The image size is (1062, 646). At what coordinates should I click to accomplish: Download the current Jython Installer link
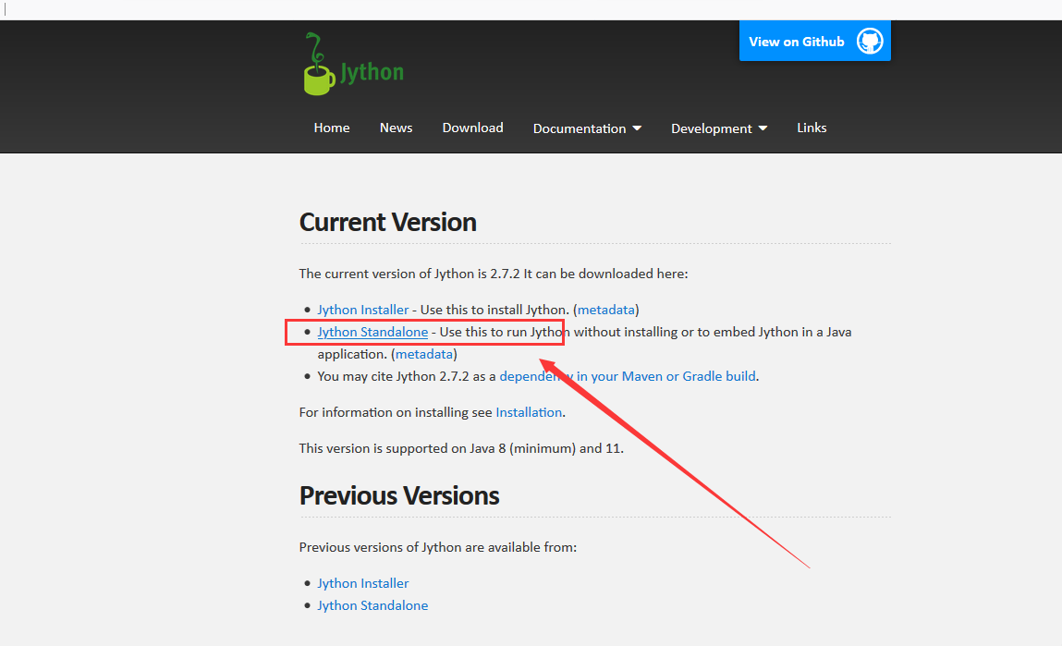(363, 310)
